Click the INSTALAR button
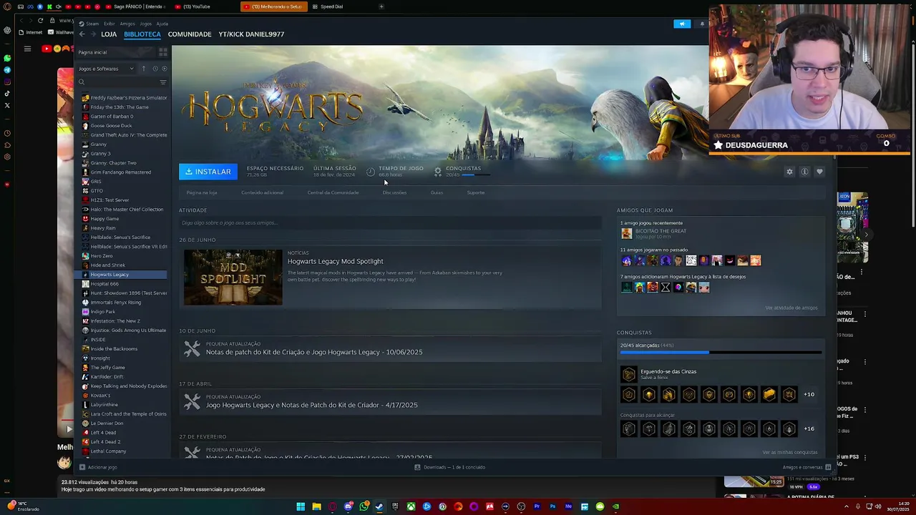 208,172
